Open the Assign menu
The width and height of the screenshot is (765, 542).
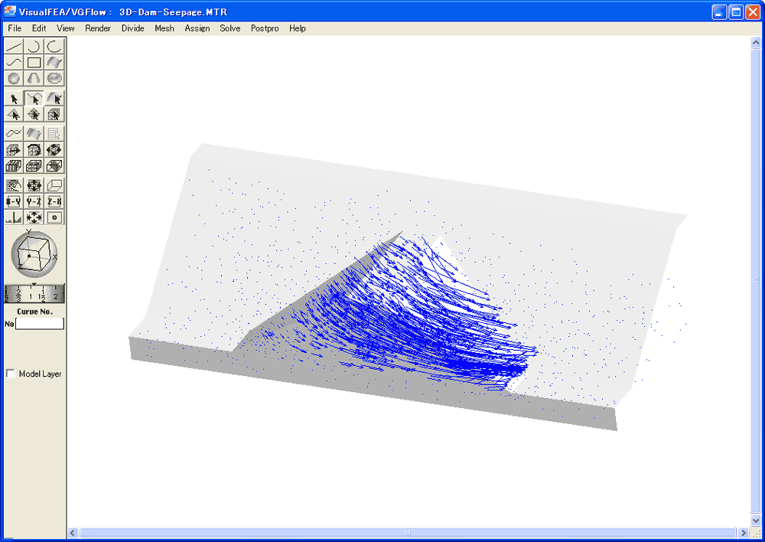pyautogui.click(x=197, y=28)
